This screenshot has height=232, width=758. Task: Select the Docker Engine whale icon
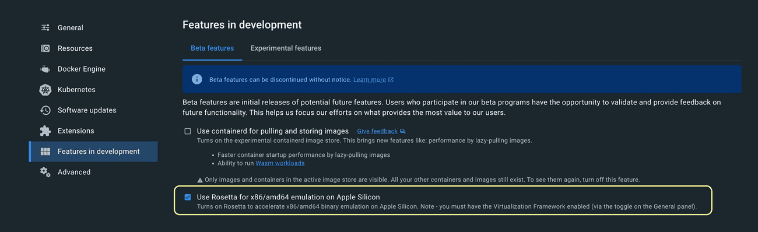point(45,69)
